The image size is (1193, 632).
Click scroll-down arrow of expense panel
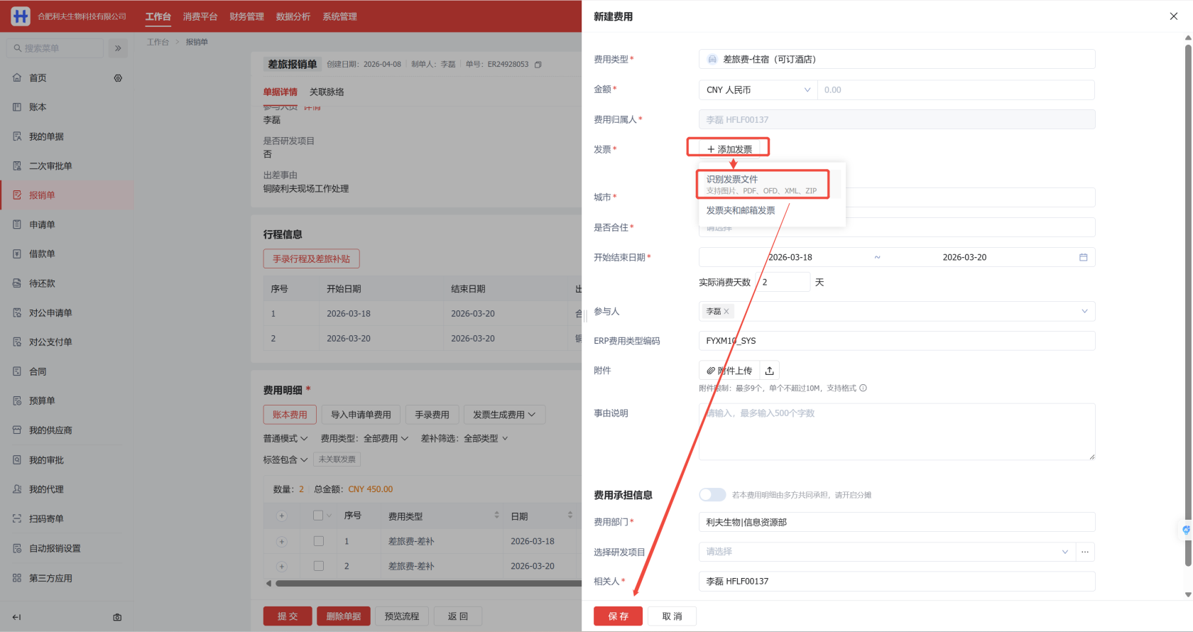pos(1188,595)
